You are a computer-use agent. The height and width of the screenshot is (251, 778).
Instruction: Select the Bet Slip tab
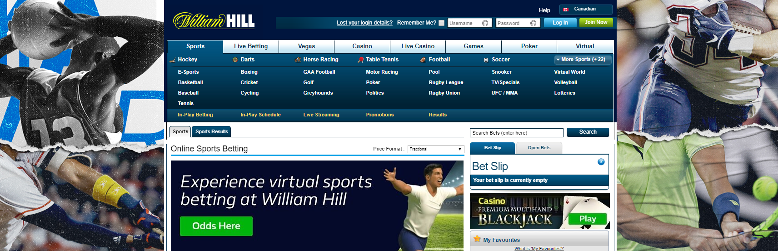coord(493,148)
